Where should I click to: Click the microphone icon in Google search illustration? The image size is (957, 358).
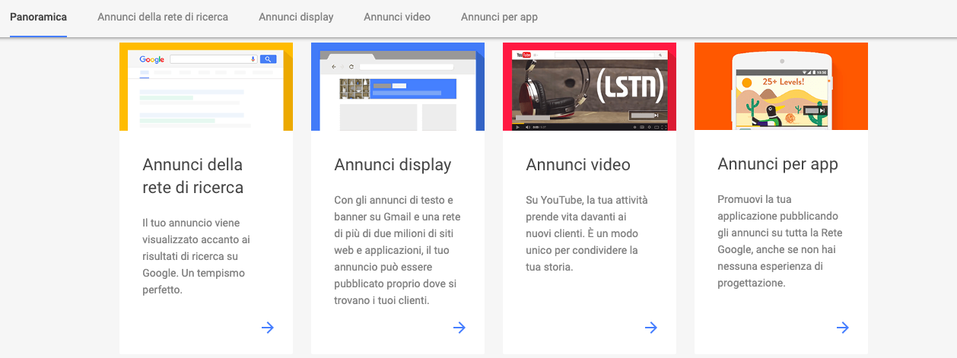253,59
